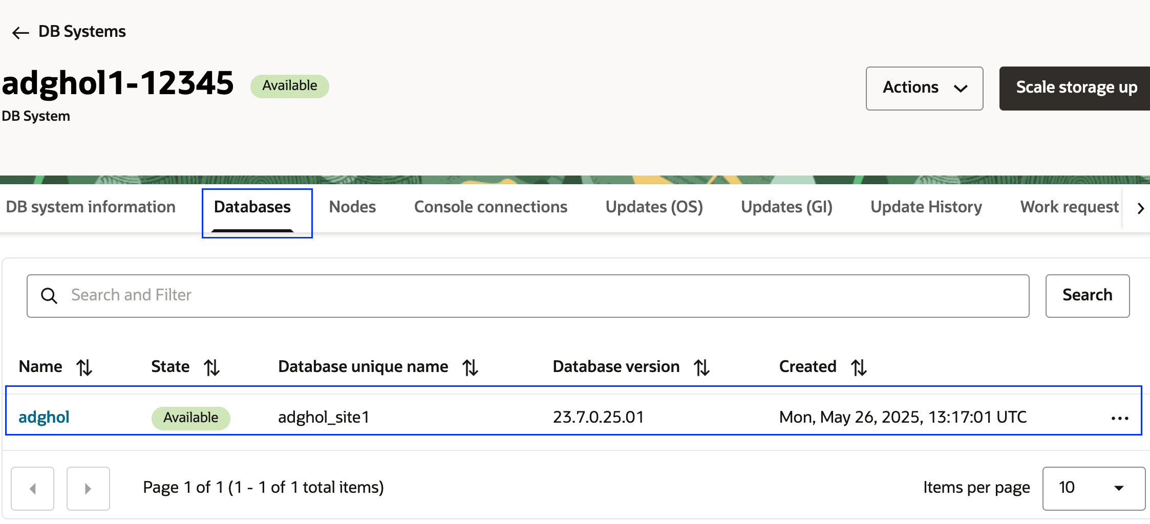Go to previous page of results

pyautogui.click(x=33, y=488)
